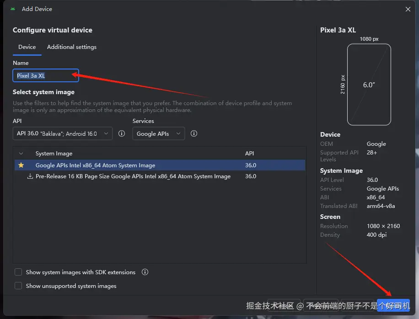419x319 pixels.
Task: Click the star icon on Google APIs image
Action: pyautogui.click(x=21, y=165)
